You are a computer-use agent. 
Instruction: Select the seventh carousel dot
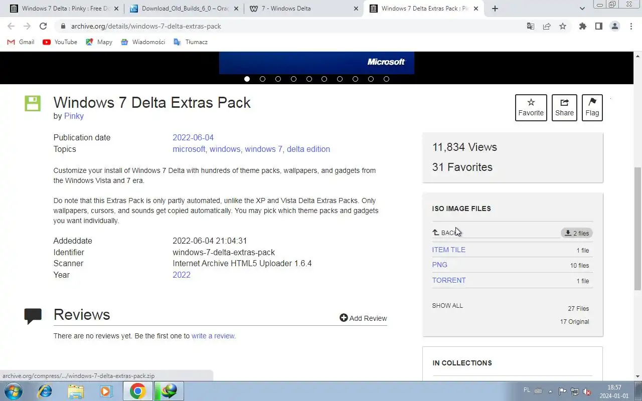pos(340,79)
